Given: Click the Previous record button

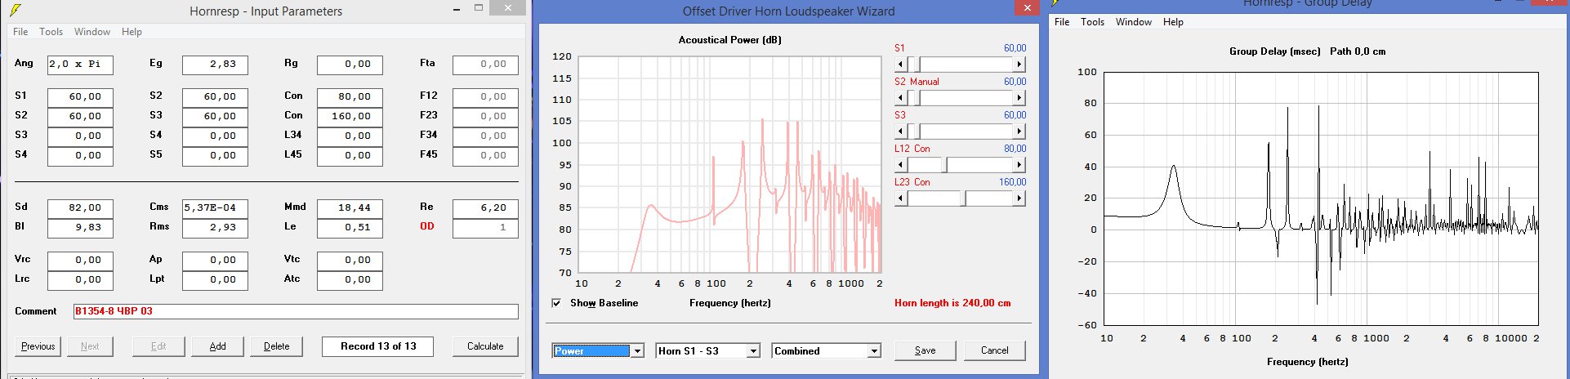Looking at the screenshot, I should pos(38,346).
